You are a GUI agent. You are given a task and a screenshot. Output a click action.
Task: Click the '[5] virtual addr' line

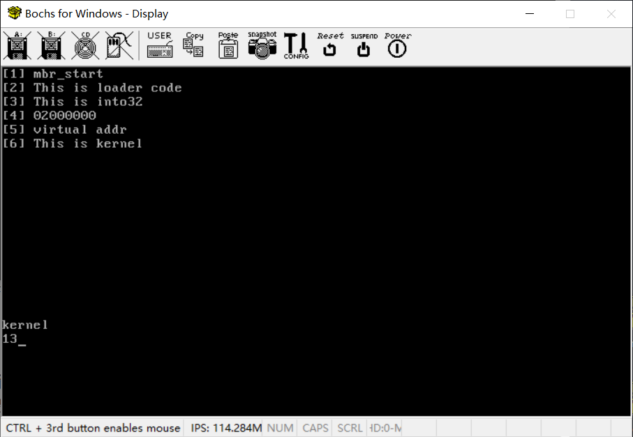point(65,130)
